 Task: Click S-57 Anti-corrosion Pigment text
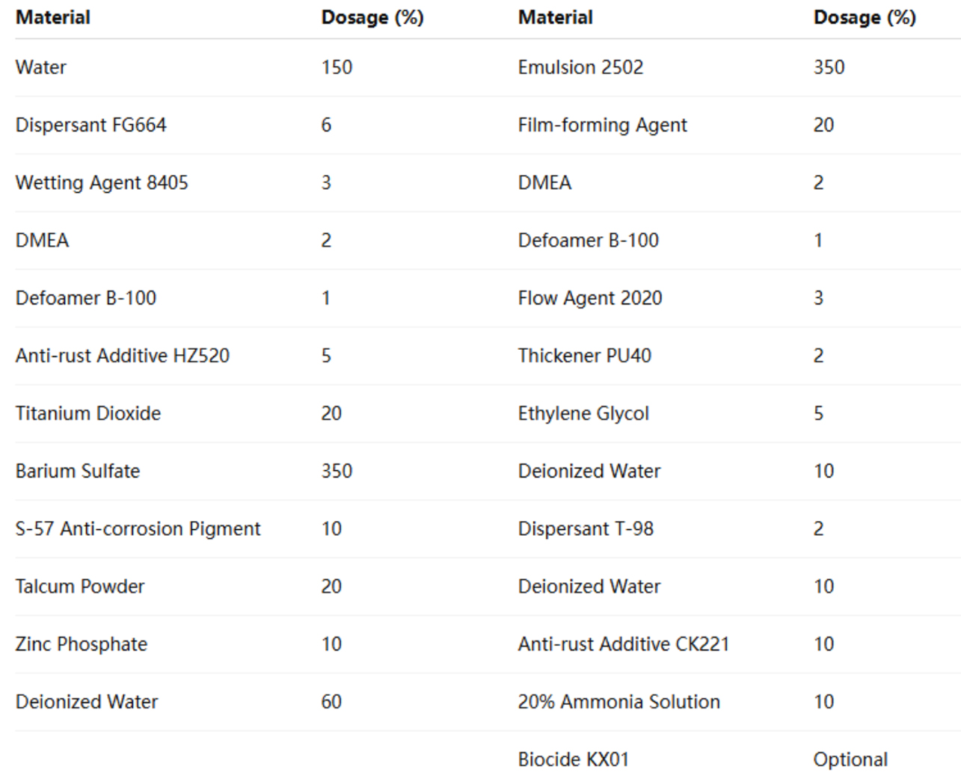coord(138,529)
